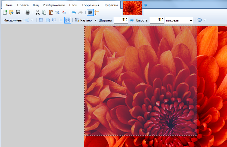Open the Коррекция menu
The width and height of the screenshot is (227, 147).
point(90,5)
